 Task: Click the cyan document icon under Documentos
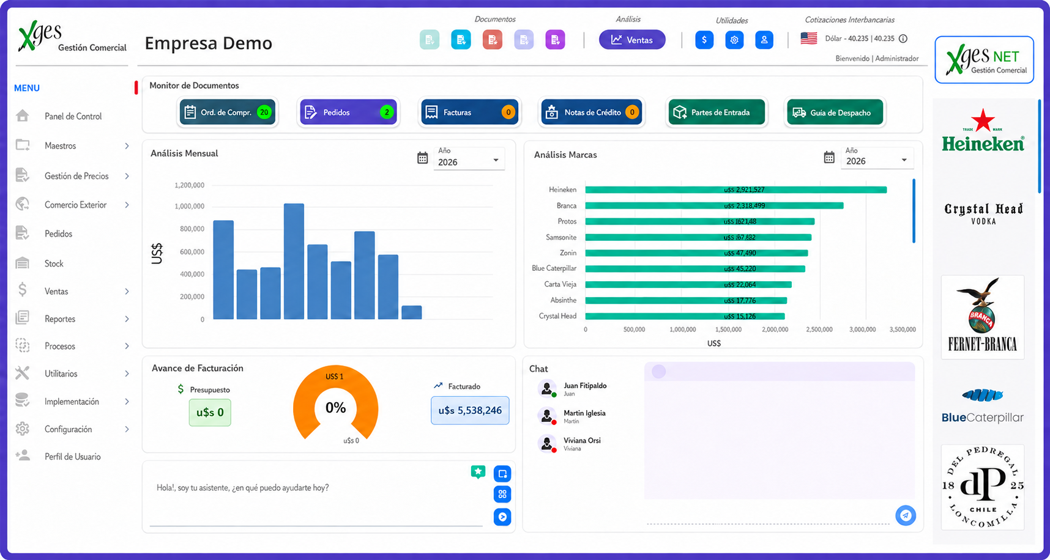click(x=461, y=40)
